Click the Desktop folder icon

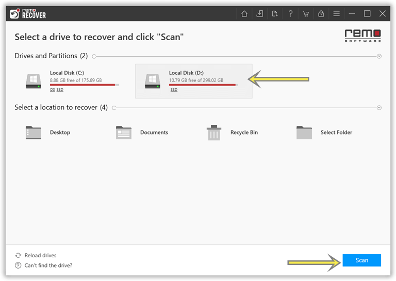[x=34, y=133]
